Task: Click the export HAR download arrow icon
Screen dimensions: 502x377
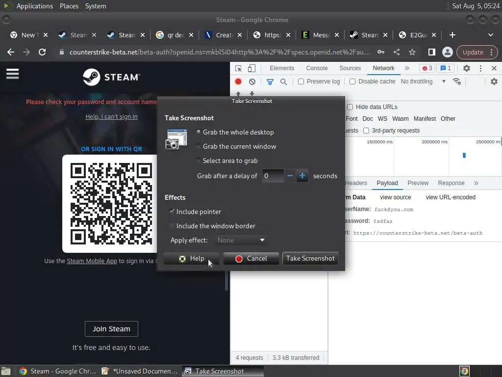Action: pos(252,94)
